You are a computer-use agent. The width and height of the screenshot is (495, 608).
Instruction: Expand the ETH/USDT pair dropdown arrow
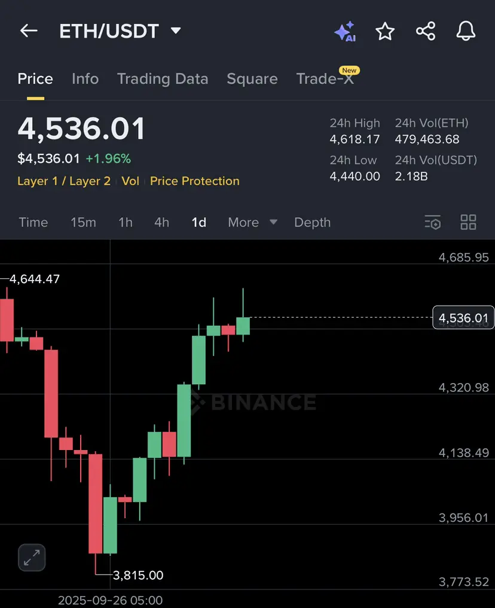coord(176,31)
